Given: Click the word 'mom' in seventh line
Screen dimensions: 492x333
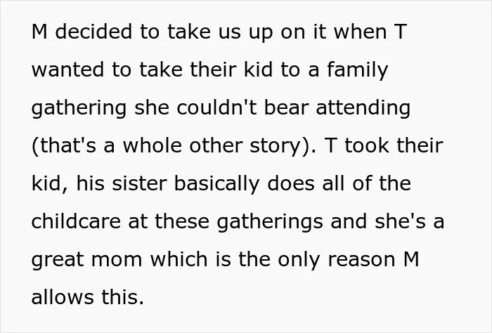Looking at the screenshot, I should (x=117, y=260).
